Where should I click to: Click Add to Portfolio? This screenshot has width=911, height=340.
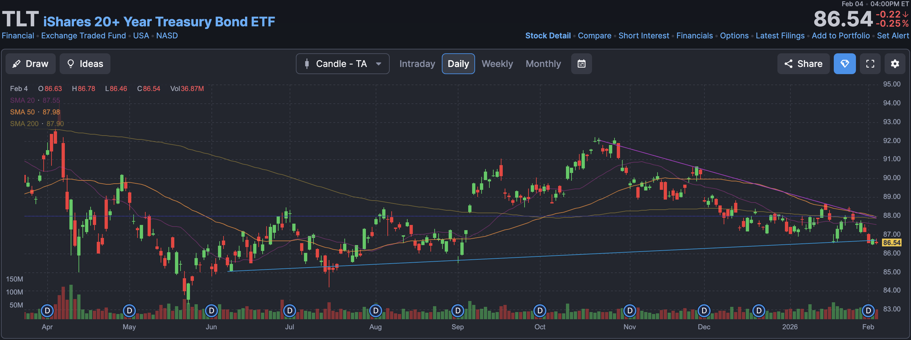point(841,36)
